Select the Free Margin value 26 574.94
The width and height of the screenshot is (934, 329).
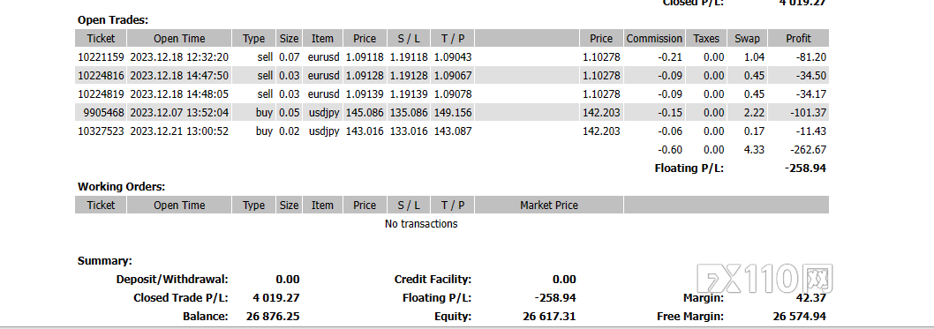800,317
